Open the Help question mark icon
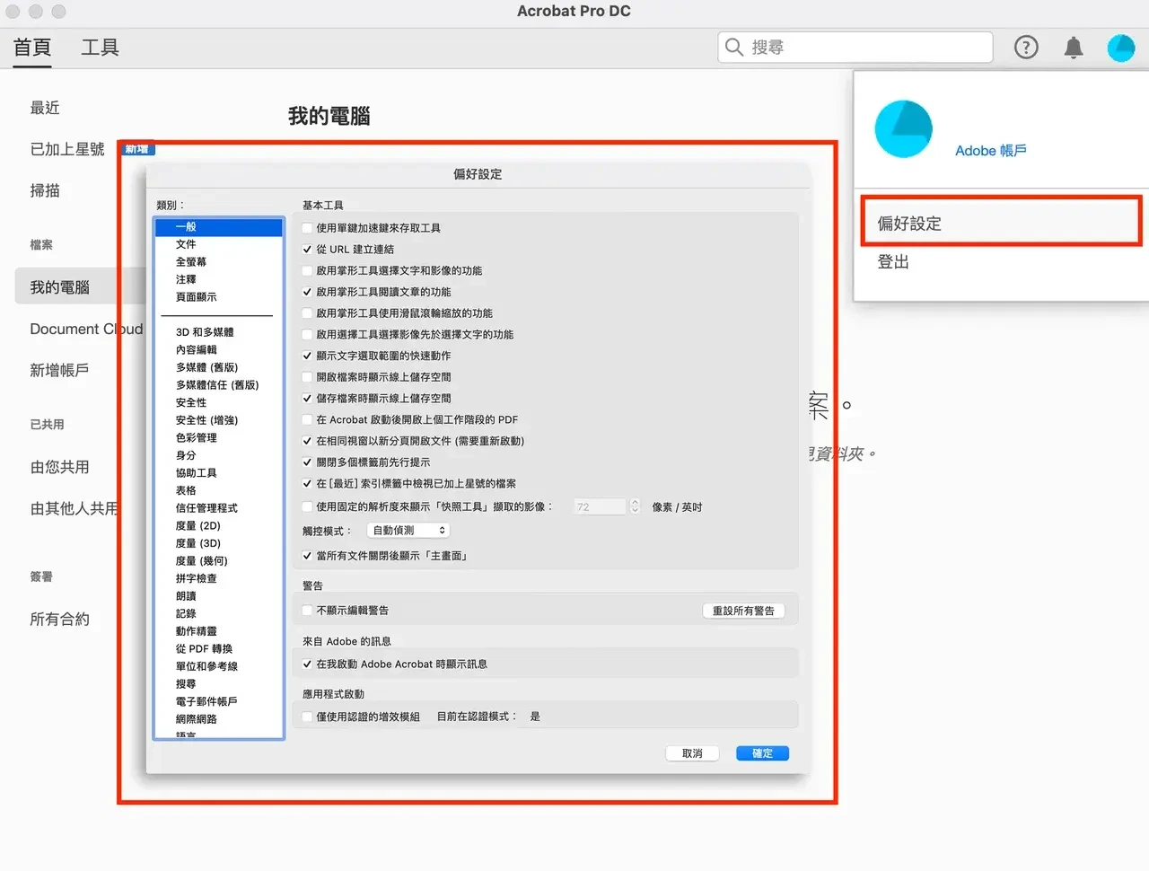 point(1026,48)
